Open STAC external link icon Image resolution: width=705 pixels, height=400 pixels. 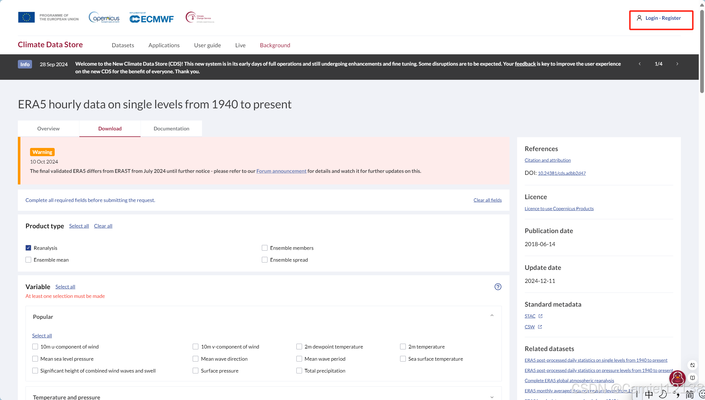[x=540, y=316]
